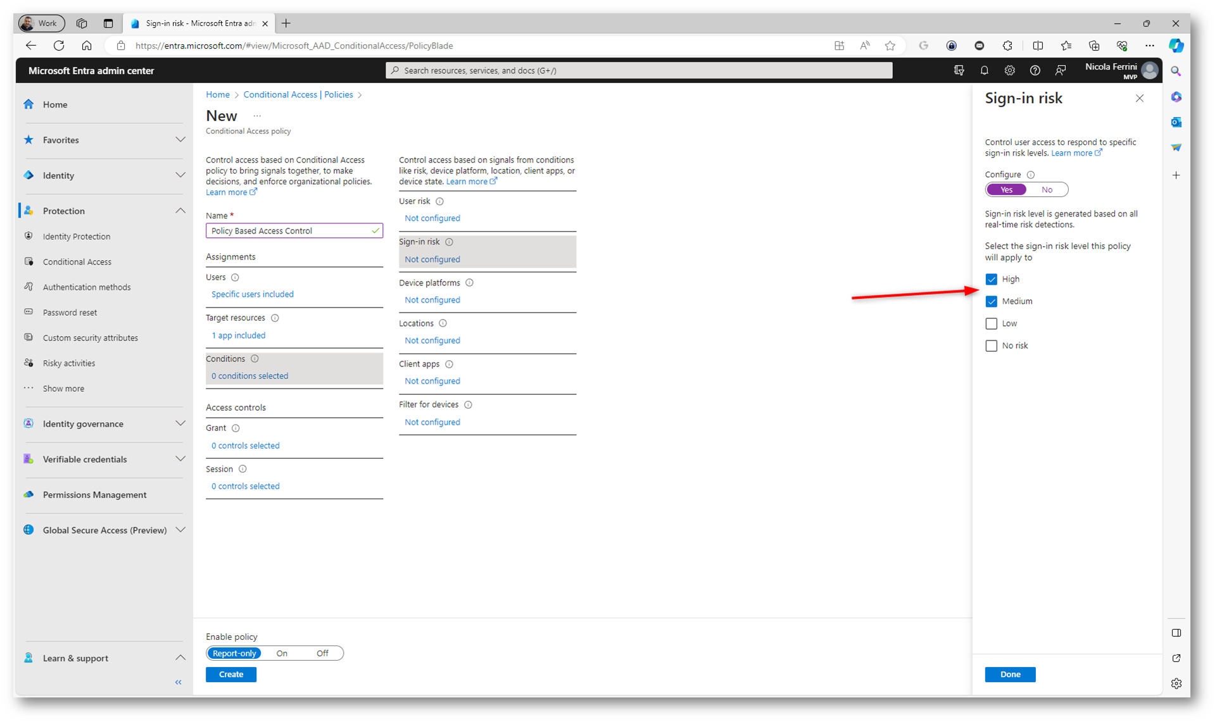
Task: Click the Done button
Action: (x=1010, y=674)
